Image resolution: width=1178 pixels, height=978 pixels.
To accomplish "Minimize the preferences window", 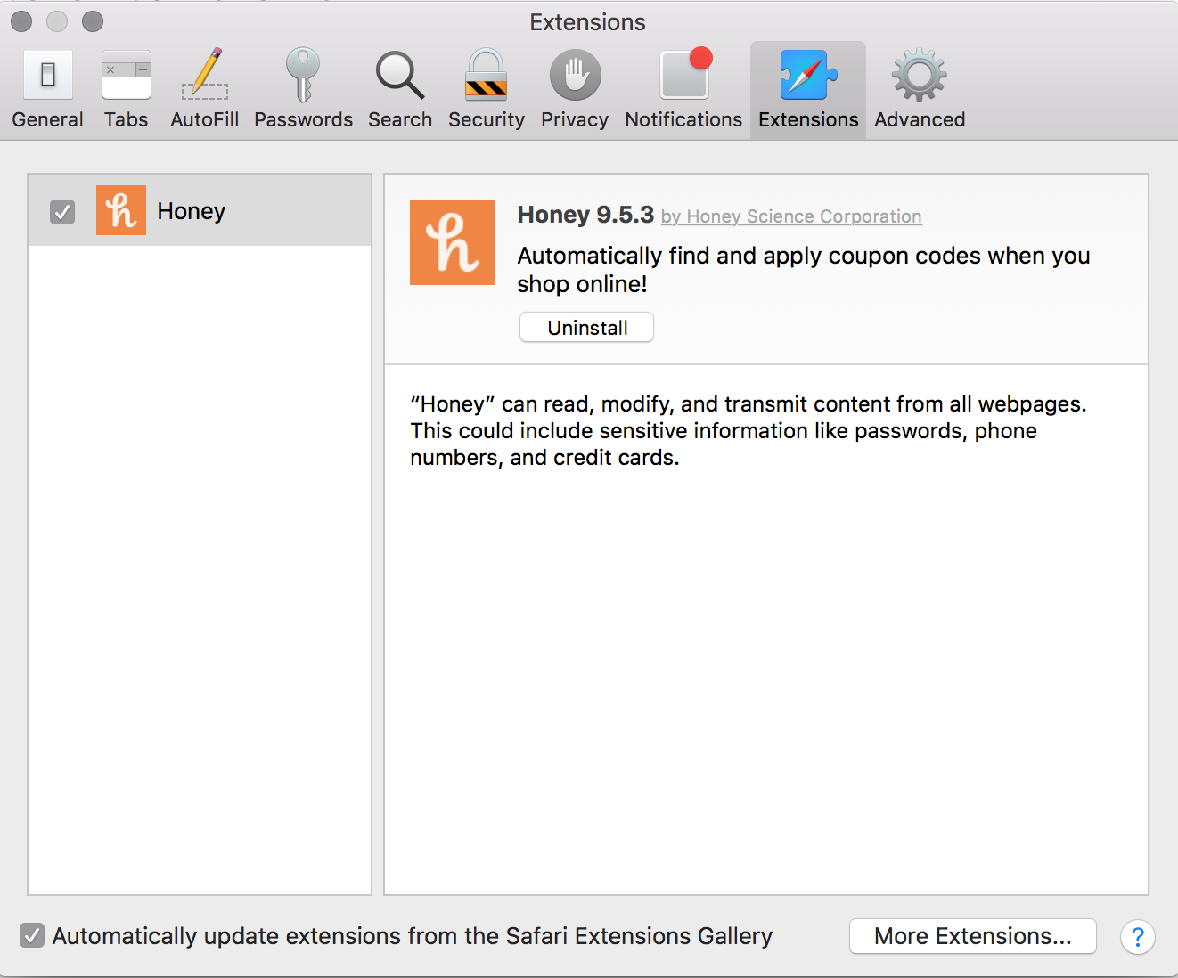I will (57, 21).
